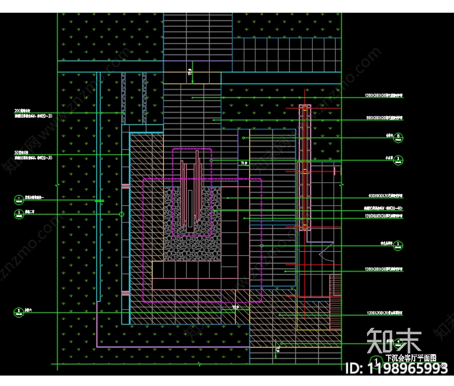The image size is (454, 386).
Task: Click the drawing title 下沉会客厅平面图
Action: (410, 358)
